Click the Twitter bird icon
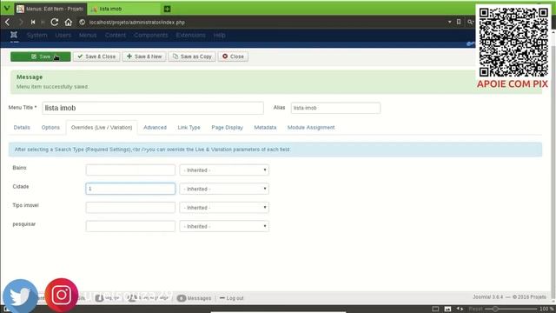The image size is (556, 313). pyautogui.click(x=20, y=296)
